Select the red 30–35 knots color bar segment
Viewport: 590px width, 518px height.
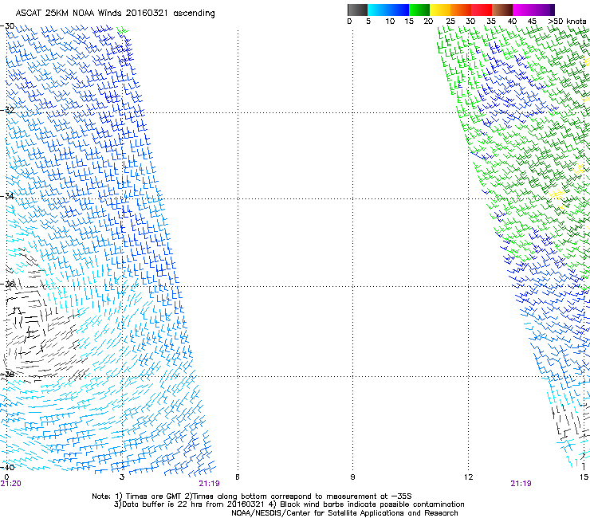point(482,10)
